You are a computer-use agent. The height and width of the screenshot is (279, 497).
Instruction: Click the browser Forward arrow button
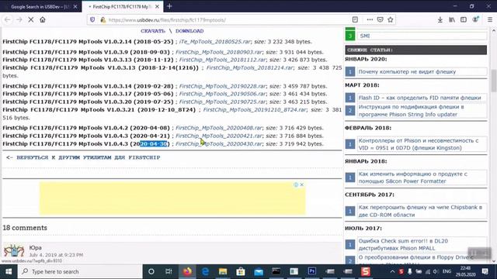point(19,19)
